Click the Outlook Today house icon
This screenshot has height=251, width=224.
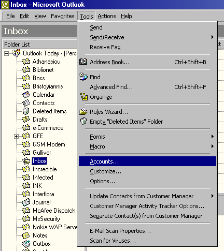tap(16, 53)
